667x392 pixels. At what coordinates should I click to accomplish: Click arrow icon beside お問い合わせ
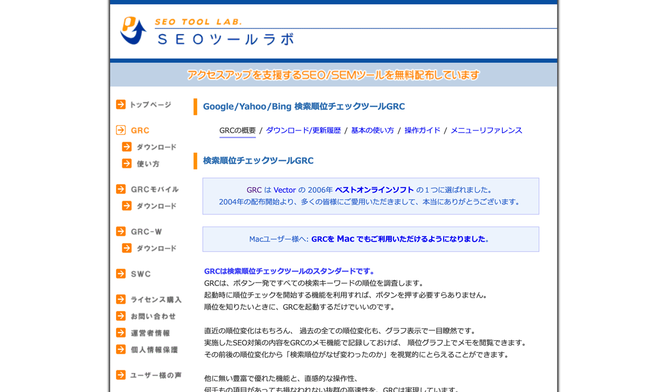coord(121,315)
